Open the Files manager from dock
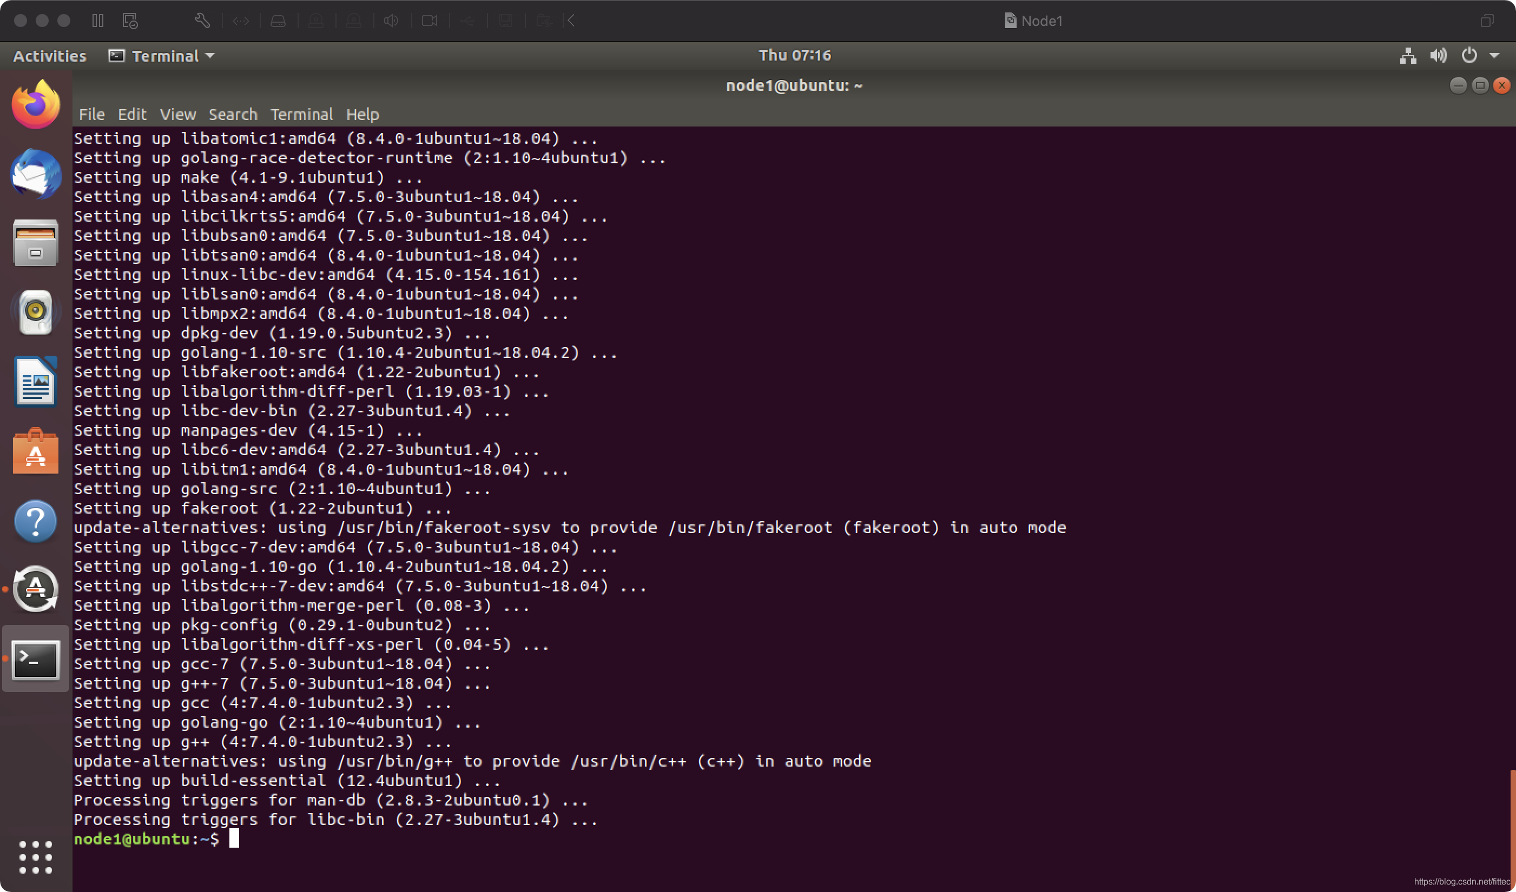The width and height of the screenshot is (1516, 892). pyautogui.click(x=36, y=243)
